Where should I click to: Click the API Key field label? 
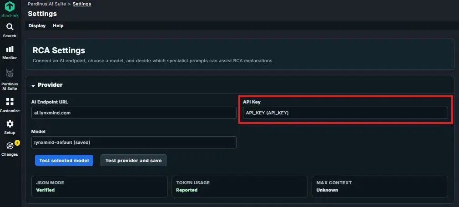tap(252, 102)
